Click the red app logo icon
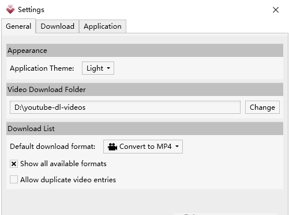 point(10,9)
